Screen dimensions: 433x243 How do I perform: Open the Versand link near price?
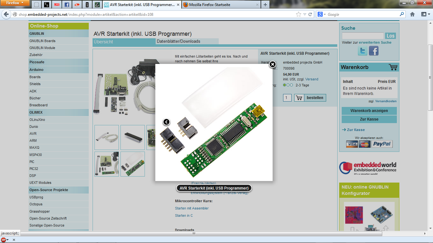coord(312,79)
